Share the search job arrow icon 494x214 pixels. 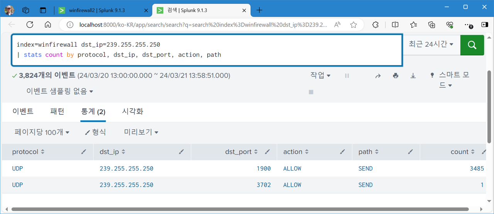pyautogui.click(x=378, y=76)
